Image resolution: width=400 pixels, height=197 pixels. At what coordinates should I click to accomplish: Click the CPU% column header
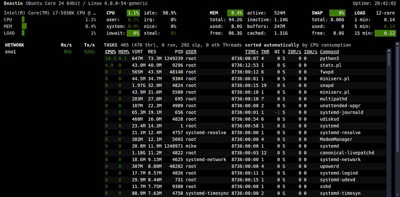(110, 52)
